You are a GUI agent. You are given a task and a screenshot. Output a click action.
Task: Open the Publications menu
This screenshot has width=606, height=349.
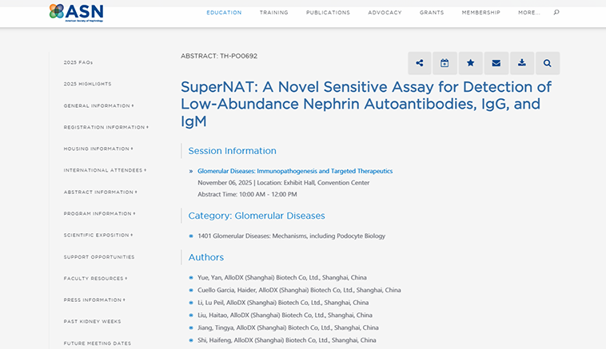[x=328, y=13]
